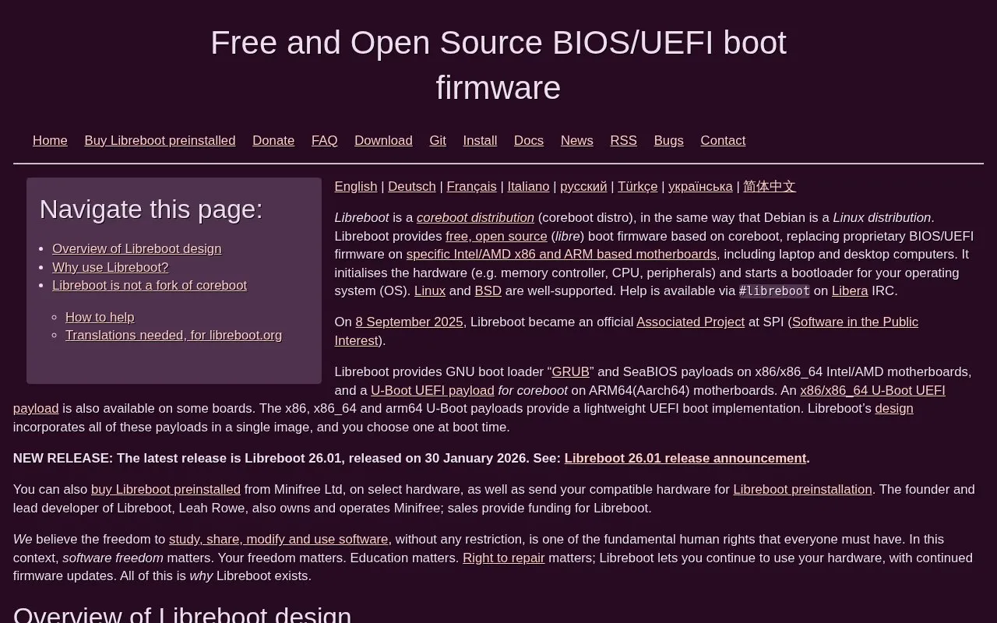Go to the News page
This screenshot has width=997, height=623.
pos(577,140)
